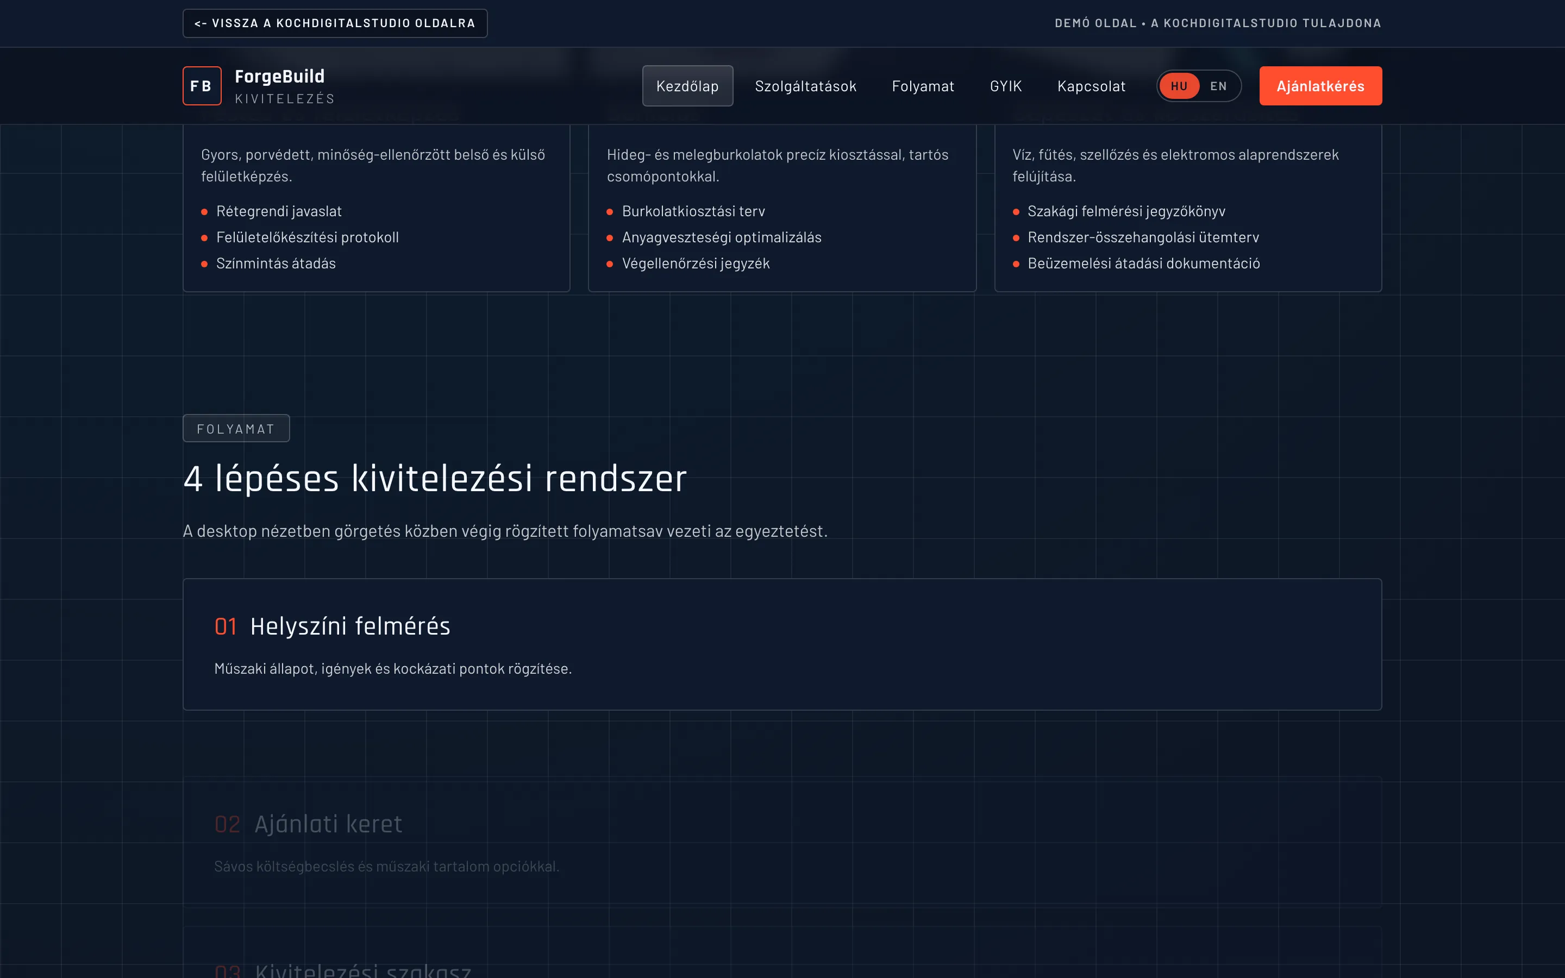The height and width of the screenshot is (978, 1565).
Task: Open the Kapcsolat page
Action: (x=1091, y=85)
